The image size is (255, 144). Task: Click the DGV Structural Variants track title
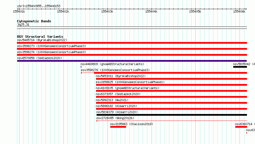click(x=40, y=37)
